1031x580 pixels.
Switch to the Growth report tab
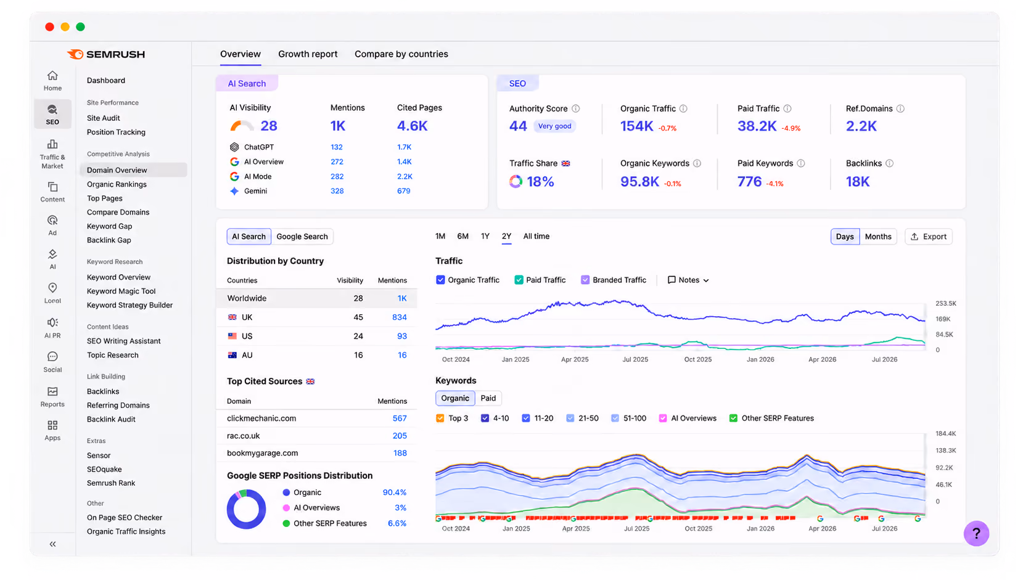(308, 54)
